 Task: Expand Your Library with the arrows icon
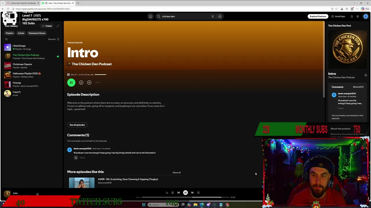(58, 26)
